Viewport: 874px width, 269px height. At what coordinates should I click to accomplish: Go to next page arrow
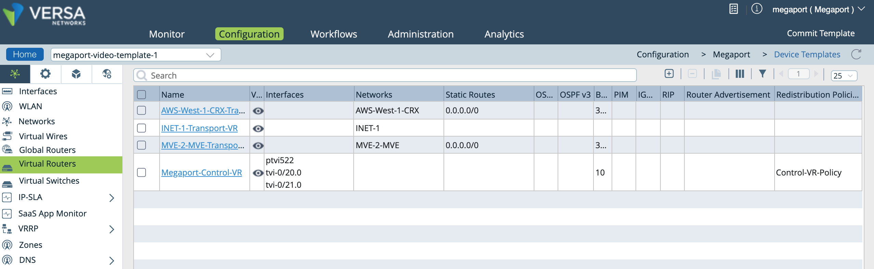(x=816, y=74)
